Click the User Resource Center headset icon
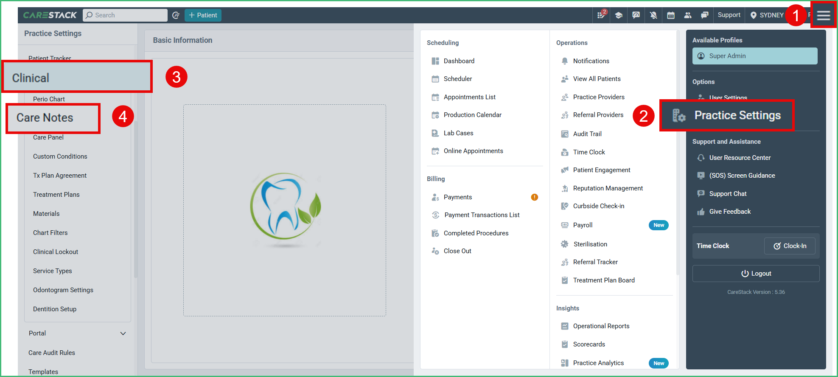 701,158
